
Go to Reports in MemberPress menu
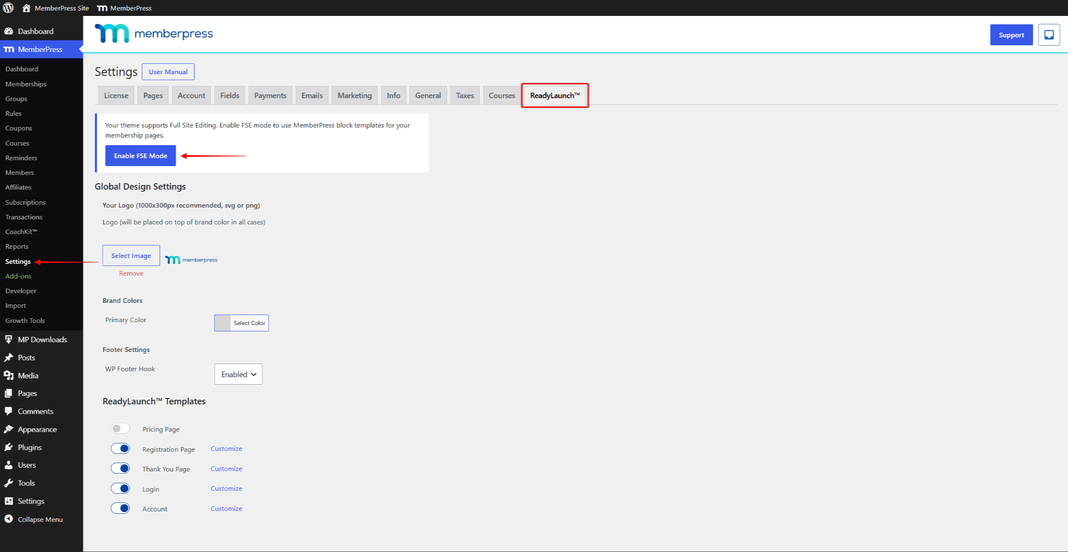click(17, 246)
